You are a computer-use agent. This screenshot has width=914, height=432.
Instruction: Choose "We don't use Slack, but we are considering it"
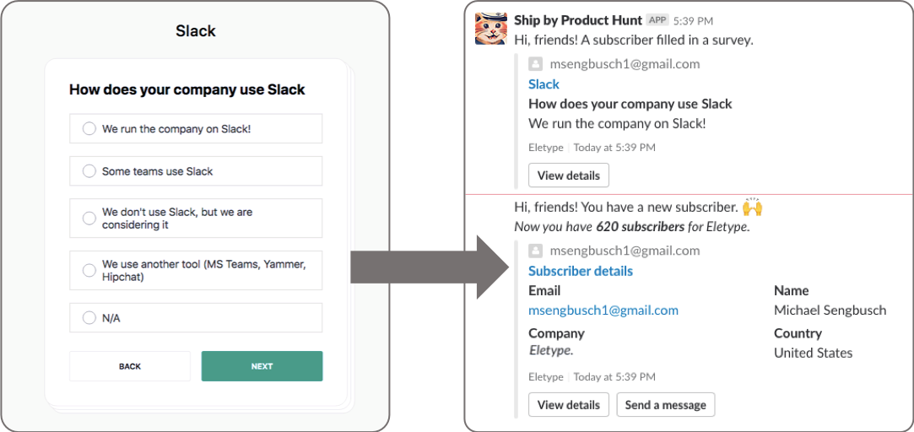point(89,219)
